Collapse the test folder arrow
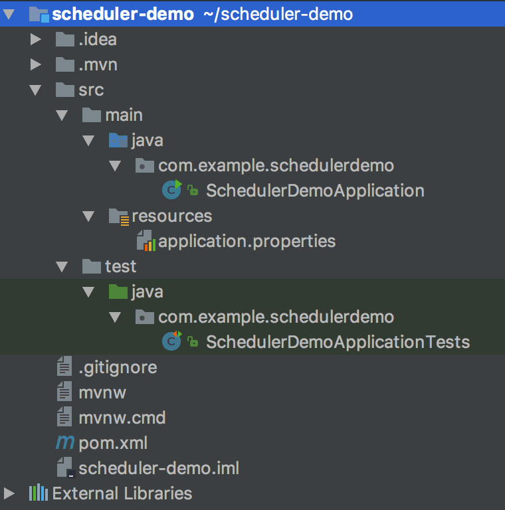 pos(62,266)
